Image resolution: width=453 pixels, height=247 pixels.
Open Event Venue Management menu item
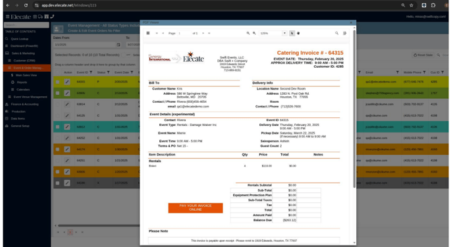[30, 97]
